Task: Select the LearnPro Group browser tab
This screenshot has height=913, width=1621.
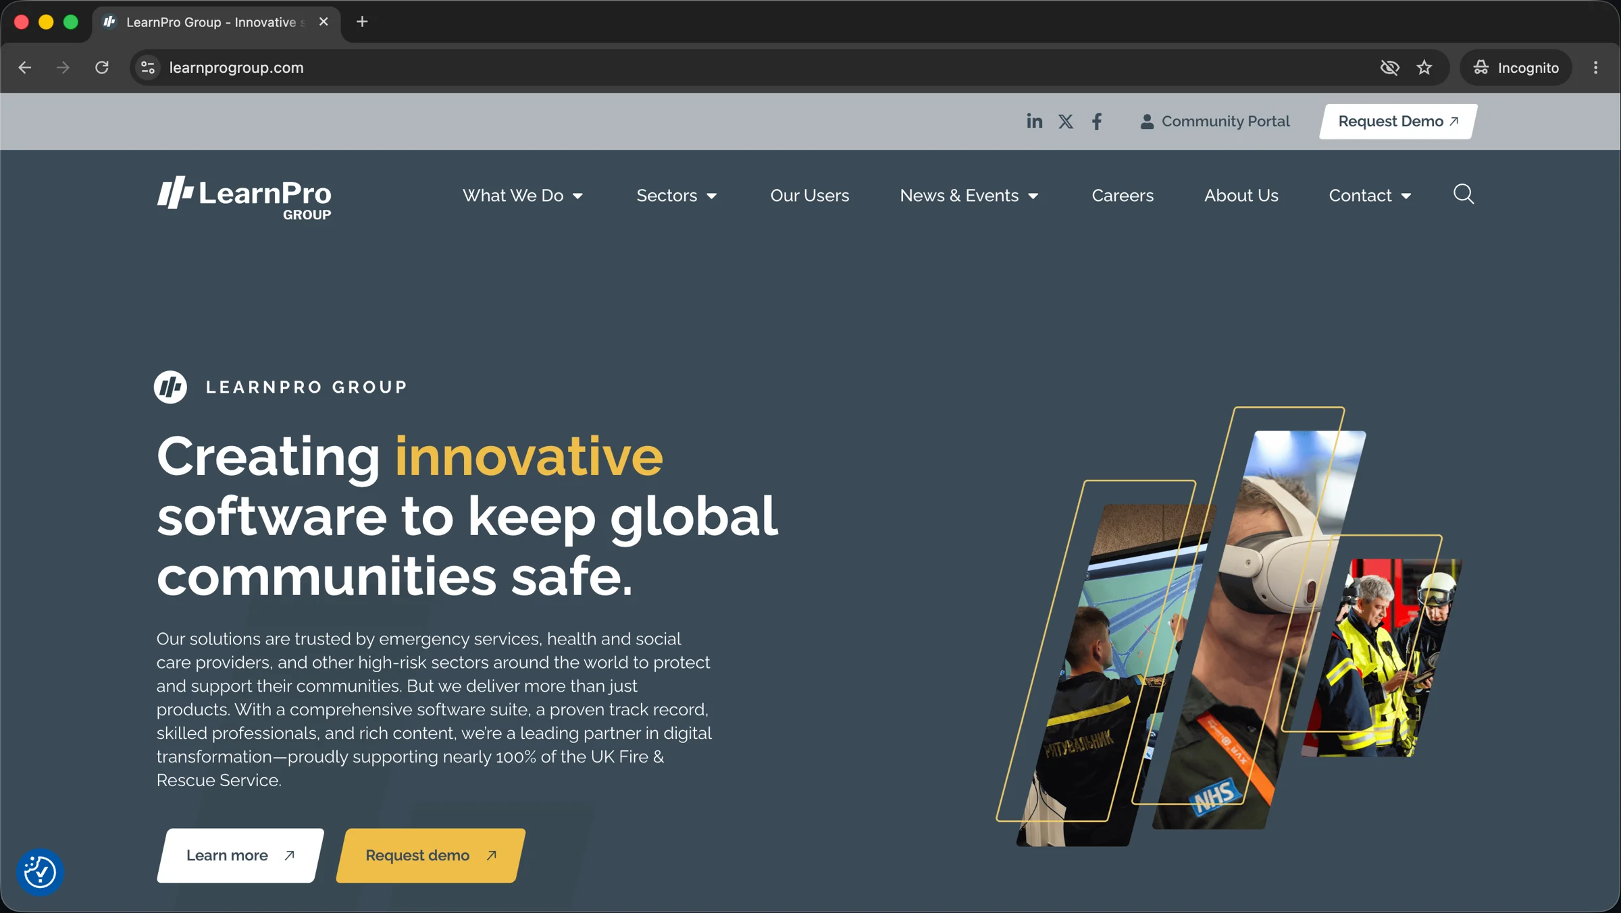Action: coord(216,22)
